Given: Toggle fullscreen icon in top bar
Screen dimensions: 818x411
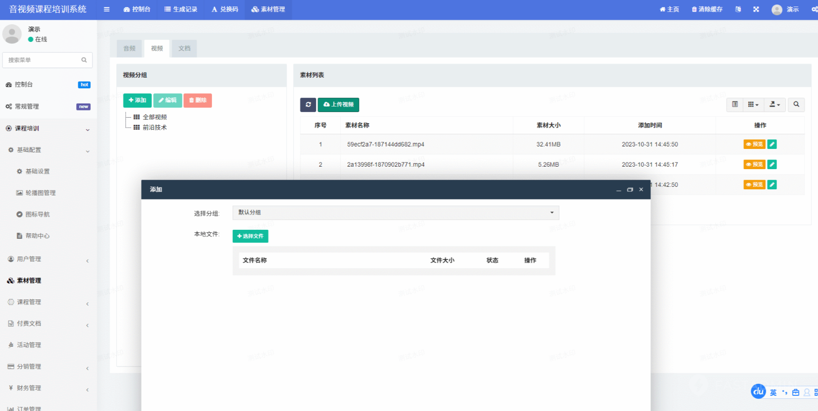Looking at the screenshot, I should click(756, 10).
